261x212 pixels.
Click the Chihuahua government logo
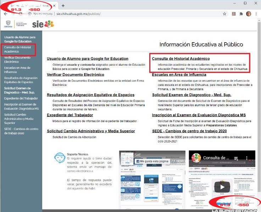[x=8, y=24]
